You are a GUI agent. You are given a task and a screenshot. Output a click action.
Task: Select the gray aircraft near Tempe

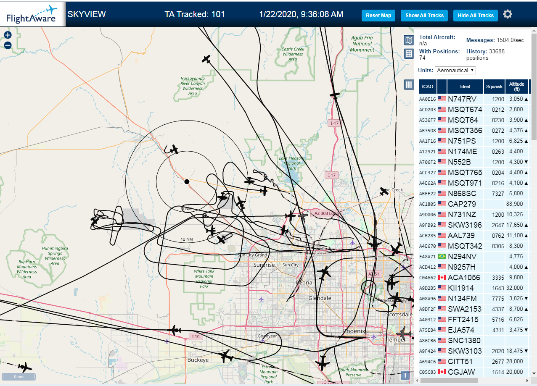click(404, 334)
